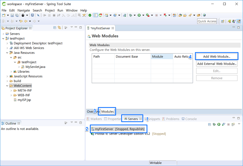Open the Project menu
The width and height of the screenshot is (243, 166).
tap(50, 10)
